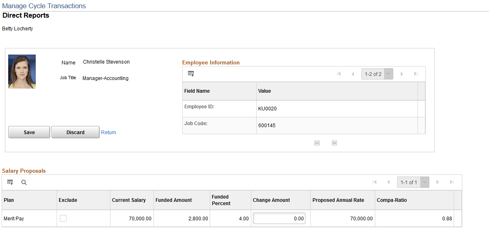Tick the Exclude checkbox for Merit Pay

tap(63, 219)
